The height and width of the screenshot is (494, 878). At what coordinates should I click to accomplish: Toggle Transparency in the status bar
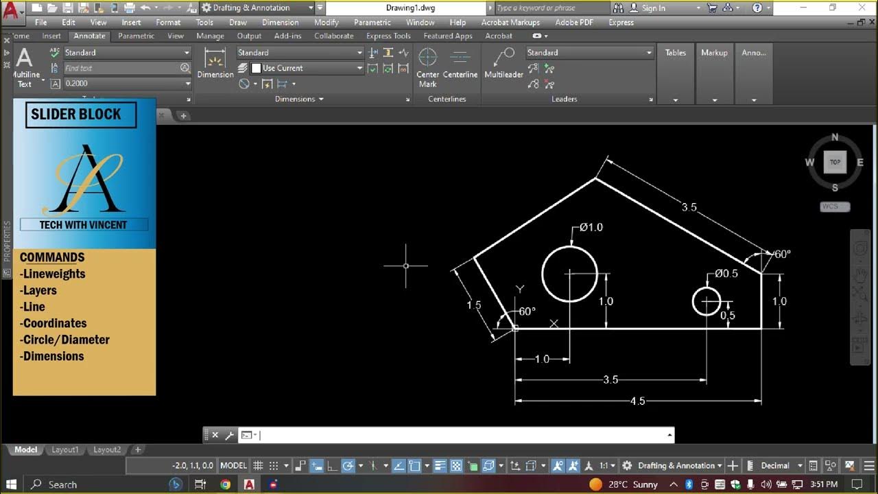[x=456, y=465]
